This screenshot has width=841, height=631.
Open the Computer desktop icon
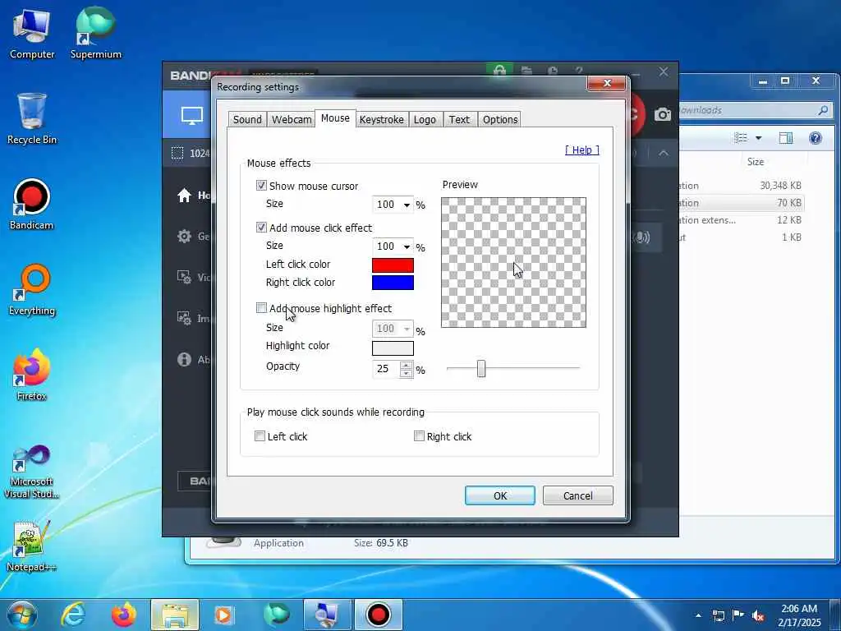(32, 34)
